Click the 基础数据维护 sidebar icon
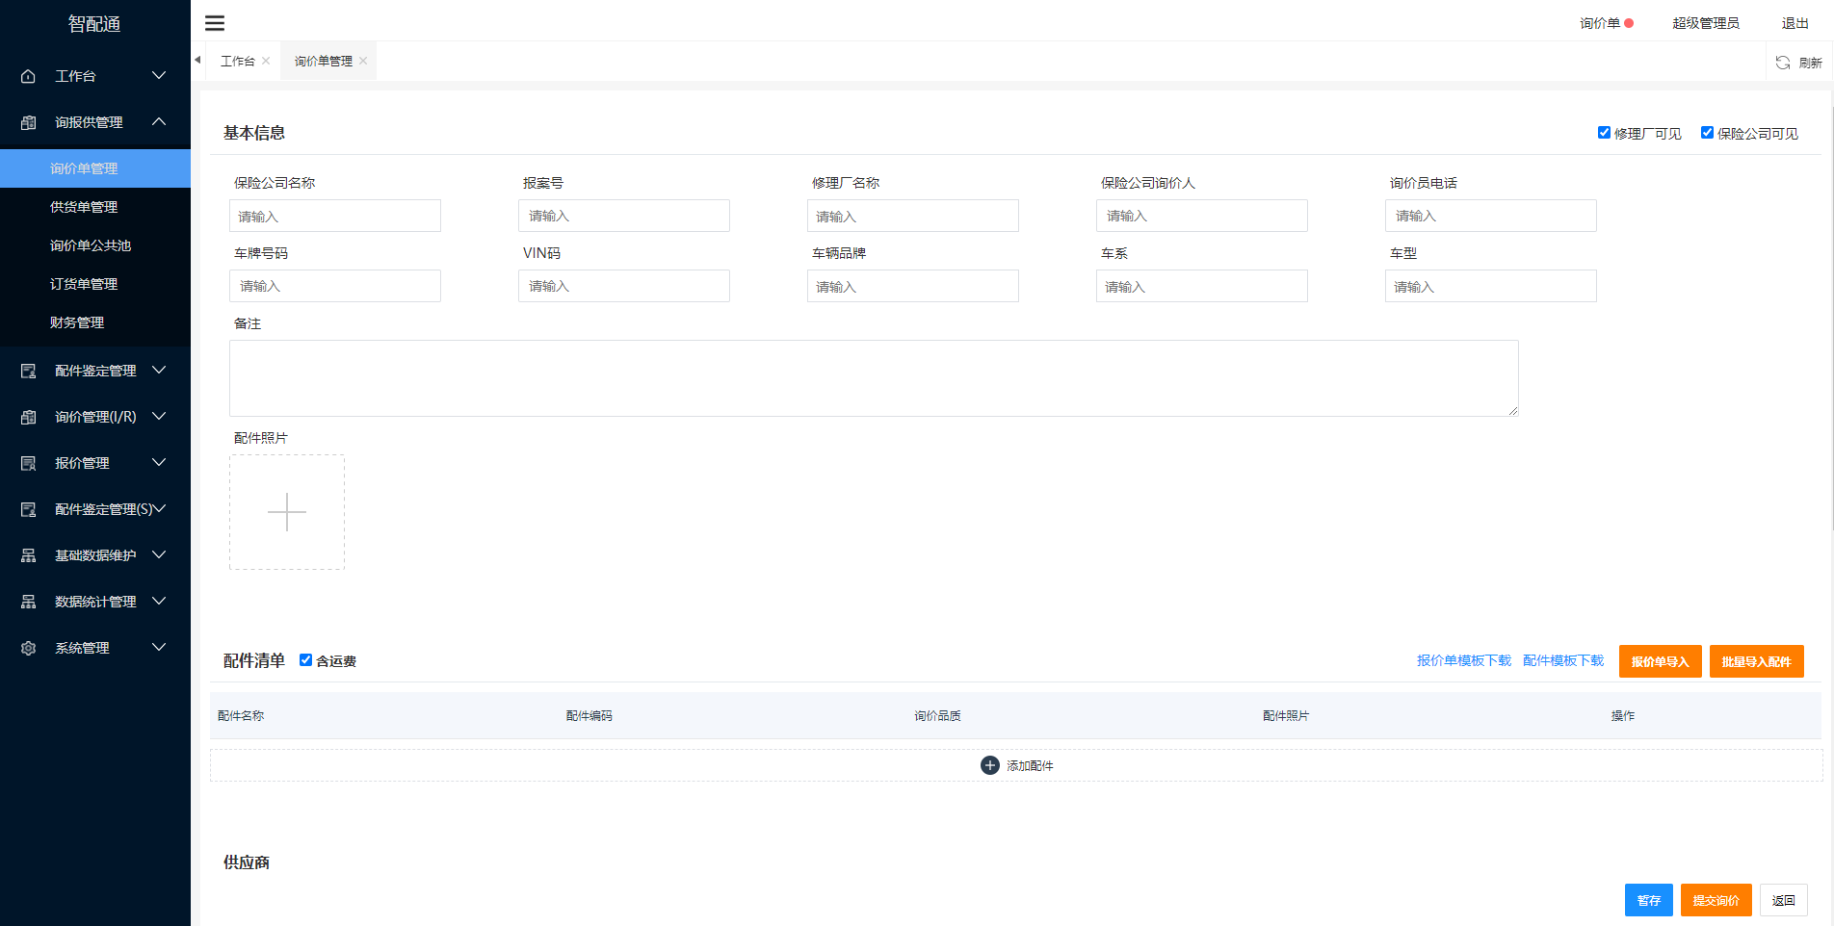 28,555
